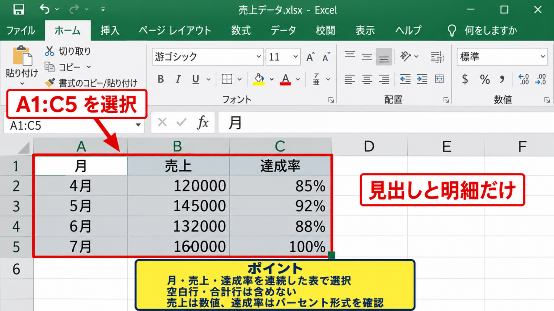Switch to the 挿入 tab
The width and height of the screenshot is (554, 311).
pos(110,30)
